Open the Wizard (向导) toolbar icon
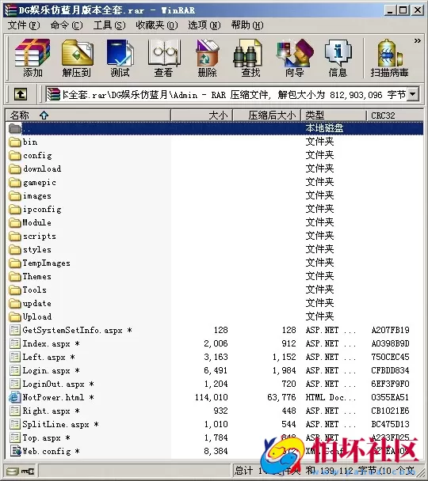 click(x=294, y=58)
